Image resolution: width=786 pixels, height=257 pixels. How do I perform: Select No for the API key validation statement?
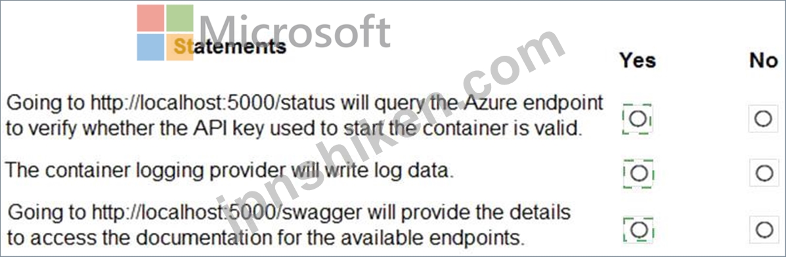pos(764,119)
